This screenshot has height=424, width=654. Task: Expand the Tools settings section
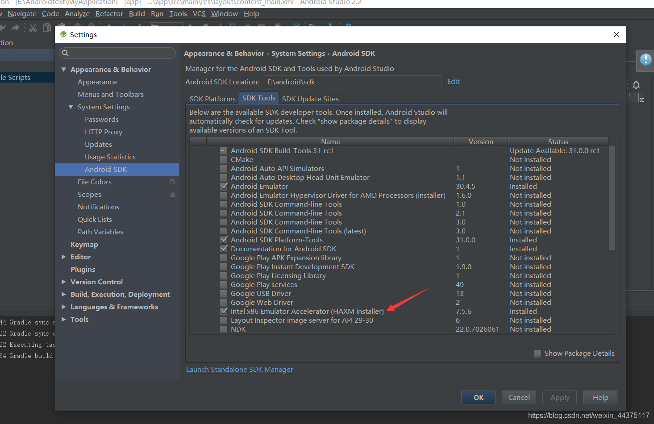63,320
